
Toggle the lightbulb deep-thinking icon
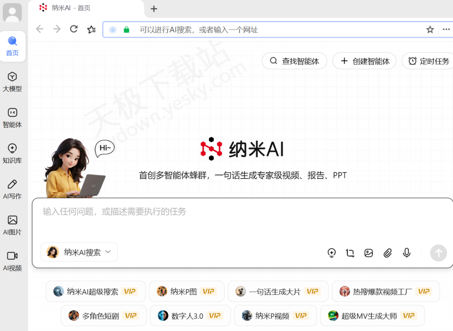pyautogui.click(x=331, y=253)
